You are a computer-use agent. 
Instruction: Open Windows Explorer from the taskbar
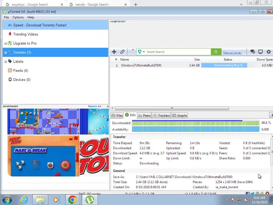(41, 200)
